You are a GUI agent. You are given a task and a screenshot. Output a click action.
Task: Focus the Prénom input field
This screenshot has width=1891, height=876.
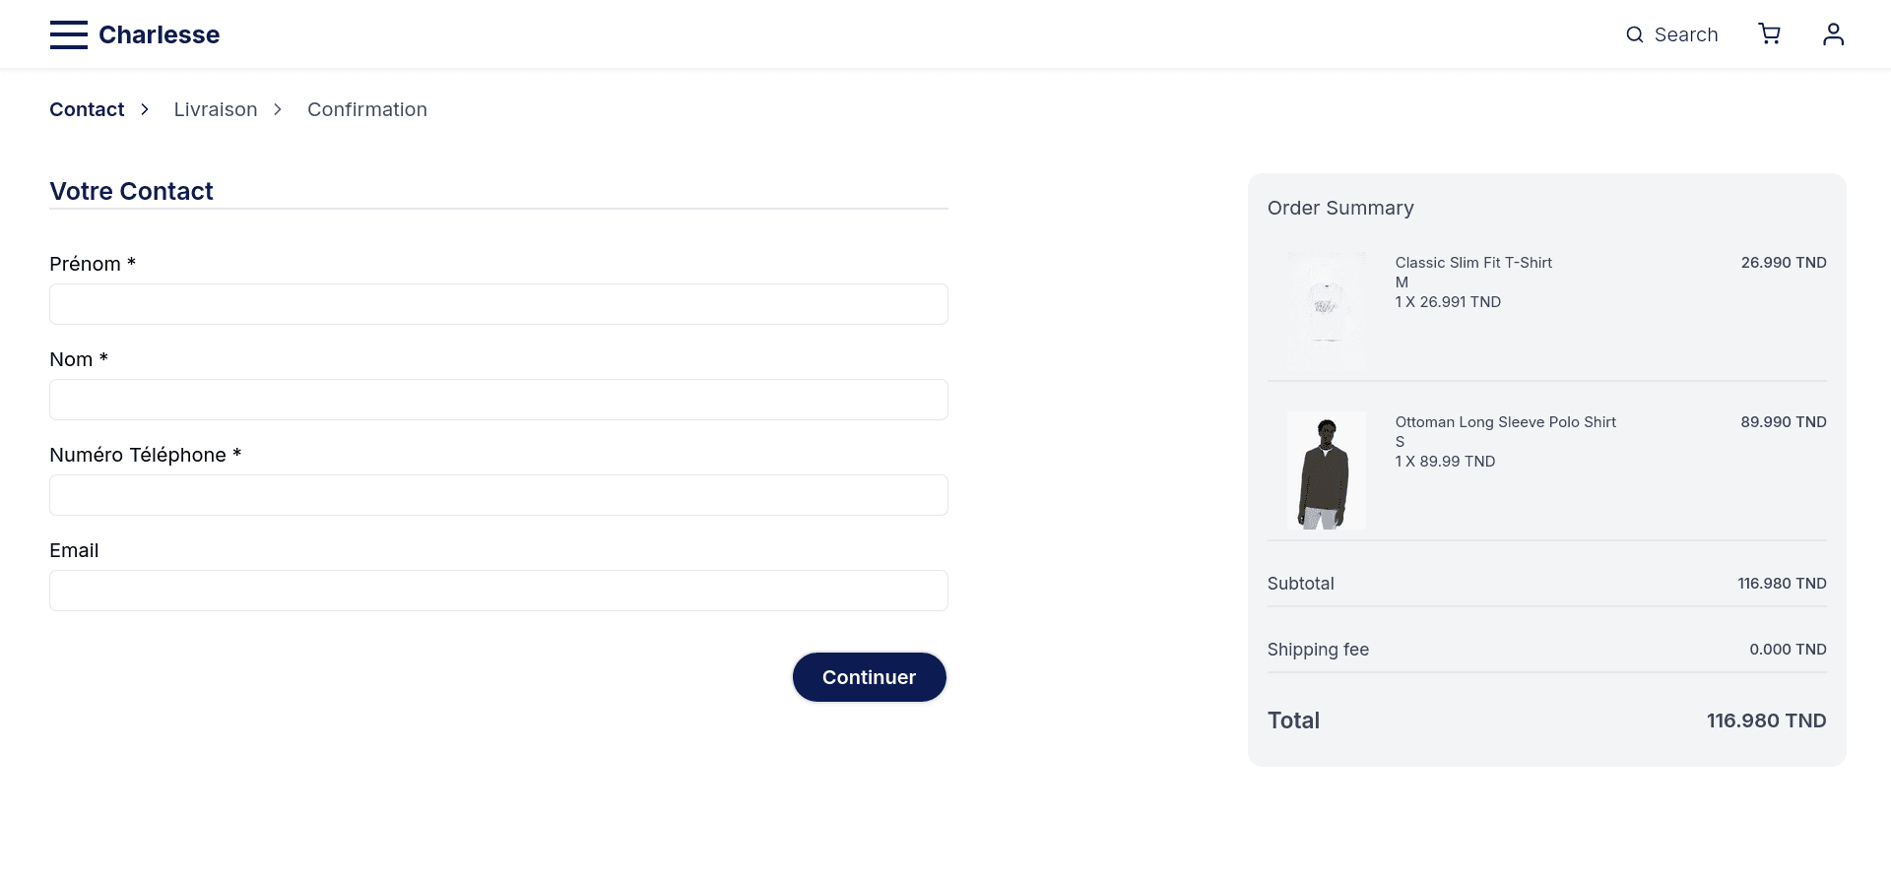(x=498, y=304)
